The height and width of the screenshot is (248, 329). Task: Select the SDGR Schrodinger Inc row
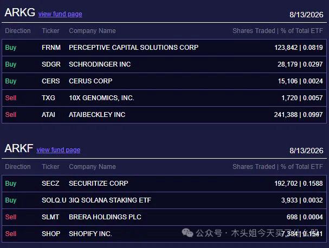pyautogui.click(x=164, y=64)
